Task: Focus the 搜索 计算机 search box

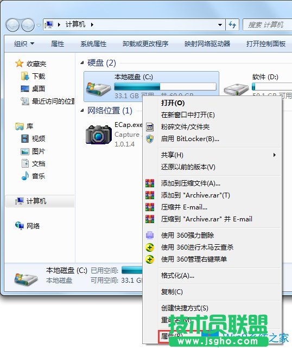Action: tap(267, 24)
